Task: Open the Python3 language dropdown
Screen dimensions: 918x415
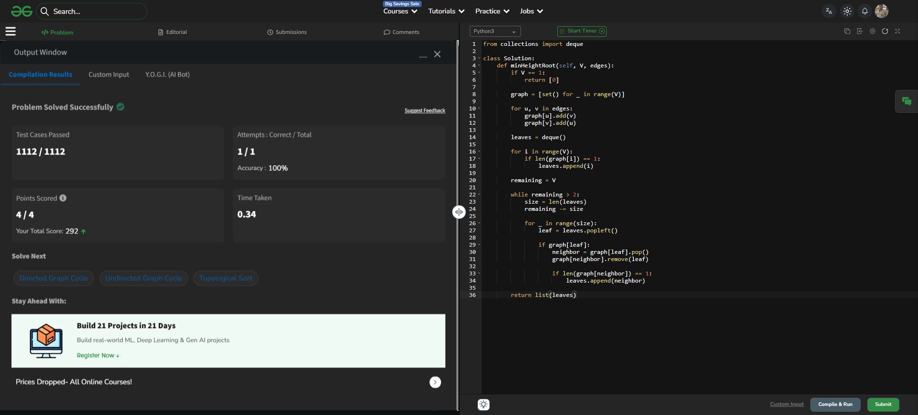Action: point(495,32)
